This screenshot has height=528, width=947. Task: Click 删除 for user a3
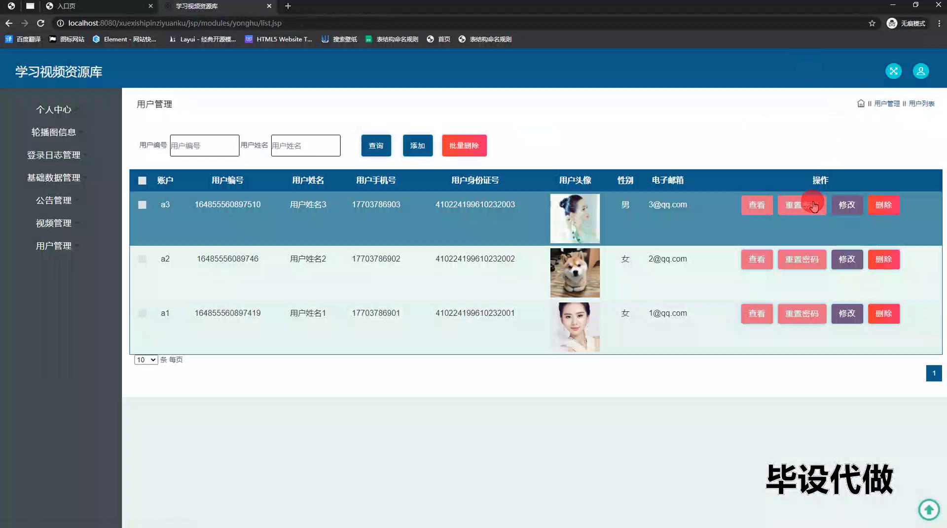click(x=883, y=205)
